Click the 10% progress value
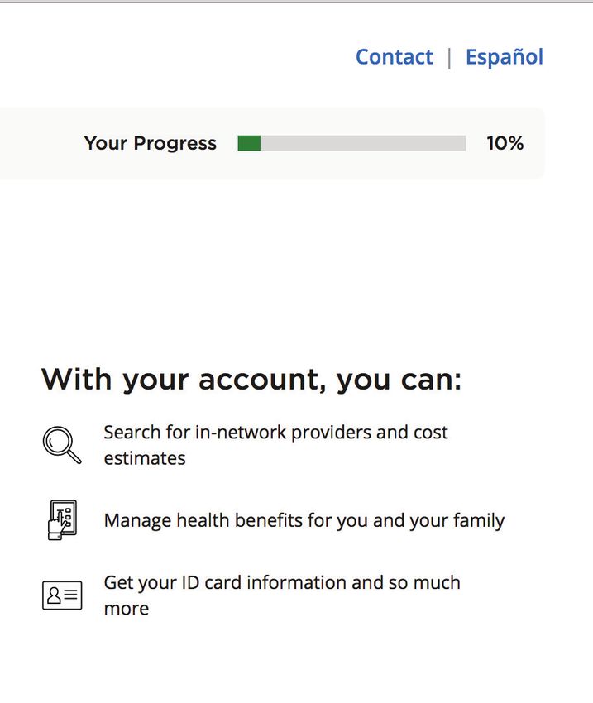 505,143
